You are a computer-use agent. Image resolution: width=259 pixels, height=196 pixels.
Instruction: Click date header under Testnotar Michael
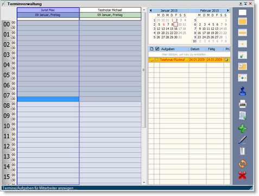[x=110, y=15]
